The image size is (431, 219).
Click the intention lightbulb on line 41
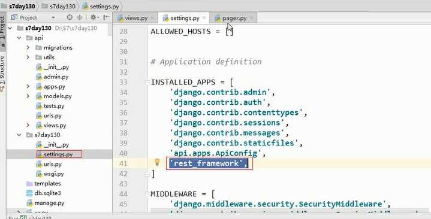coord(157,162)
